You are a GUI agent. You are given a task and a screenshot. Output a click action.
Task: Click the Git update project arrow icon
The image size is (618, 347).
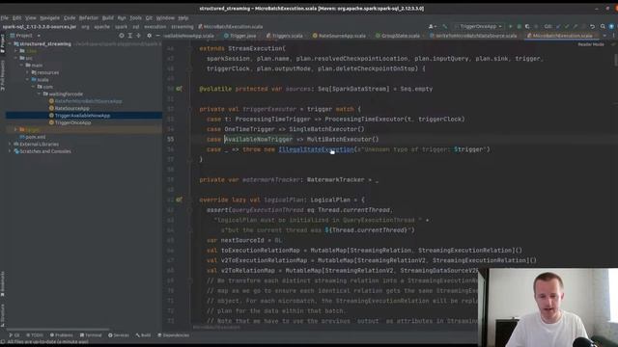(558, 26)
